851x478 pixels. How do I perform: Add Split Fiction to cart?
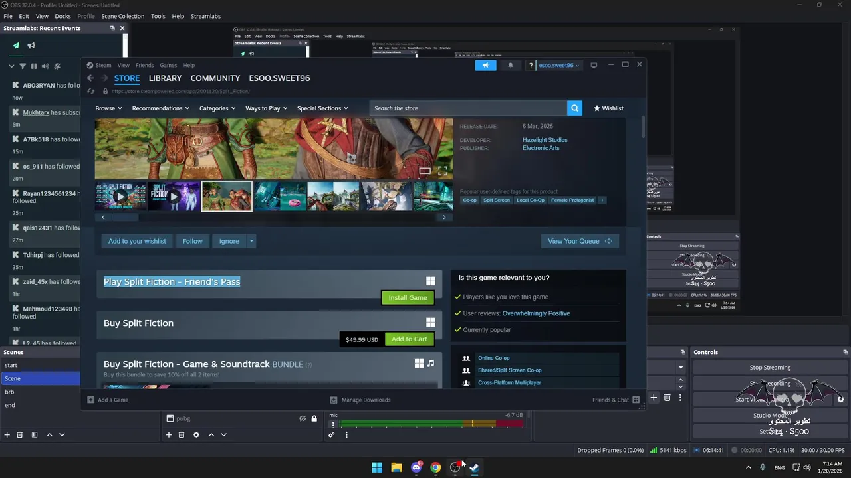point(409,339)
